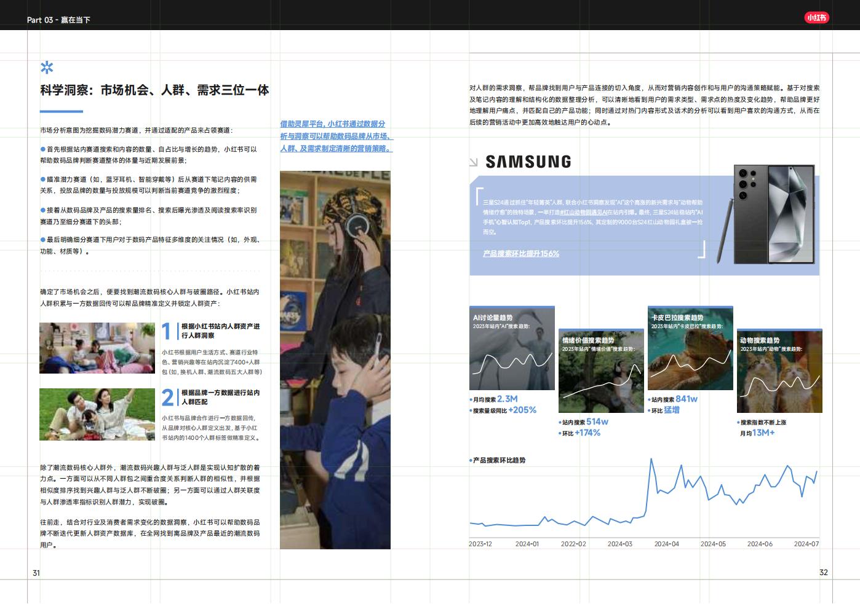Screen dimensions: 860x604
Task: Click heading 科学洞察：市场机会、人群、需求三位一体
Action: (x=155, y=90)
